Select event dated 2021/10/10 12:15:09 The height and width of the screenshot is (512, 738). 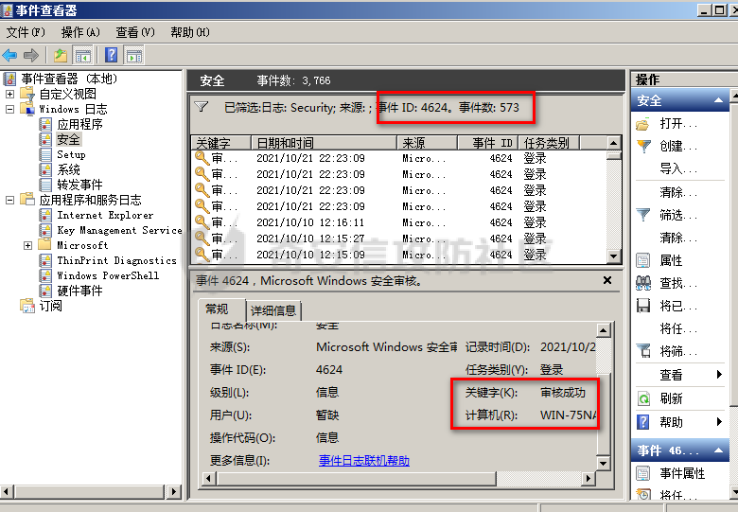coord(399,255)
